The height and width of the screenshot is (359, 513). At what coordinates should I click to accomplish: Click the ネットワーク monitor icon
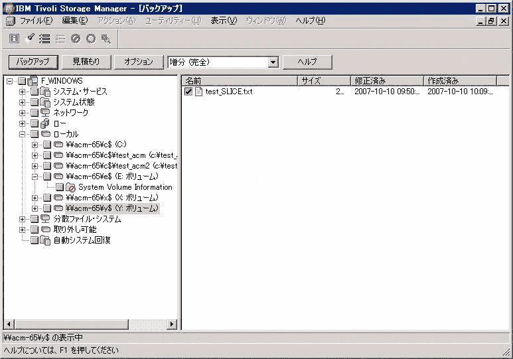(x=45, y=113)
